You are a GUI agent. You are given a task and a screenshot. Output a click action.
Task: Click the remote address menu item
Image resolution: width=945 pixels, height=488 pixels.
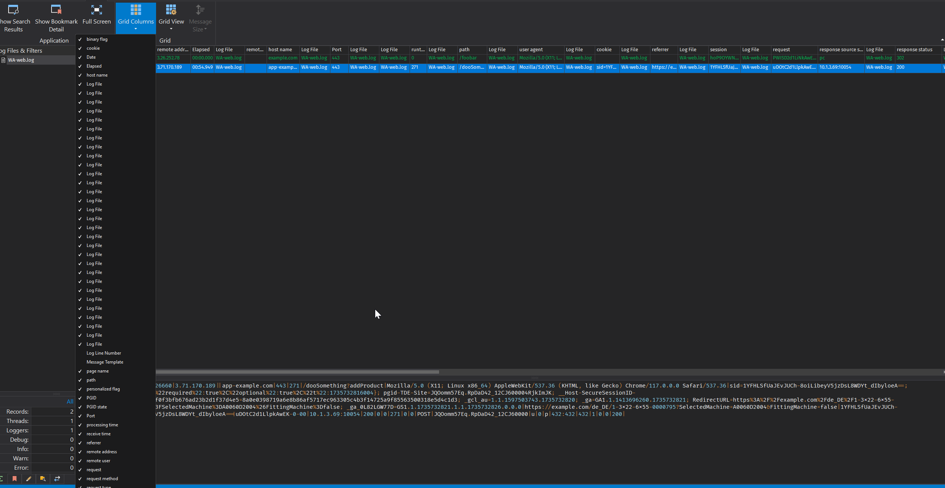[102, 452]
